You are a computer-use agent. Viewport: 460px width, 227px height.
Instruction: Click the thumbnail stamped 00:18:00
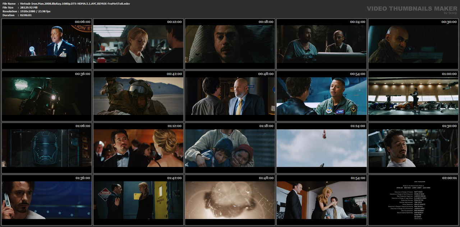tap(230, 44)
